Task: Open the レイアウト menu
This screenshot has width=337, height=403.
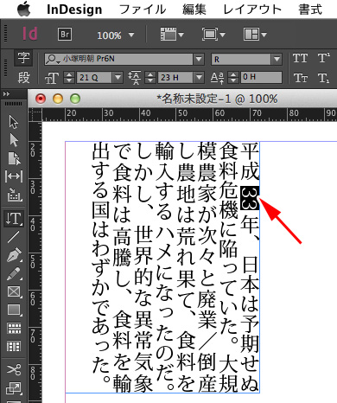Action: point(252,10)
